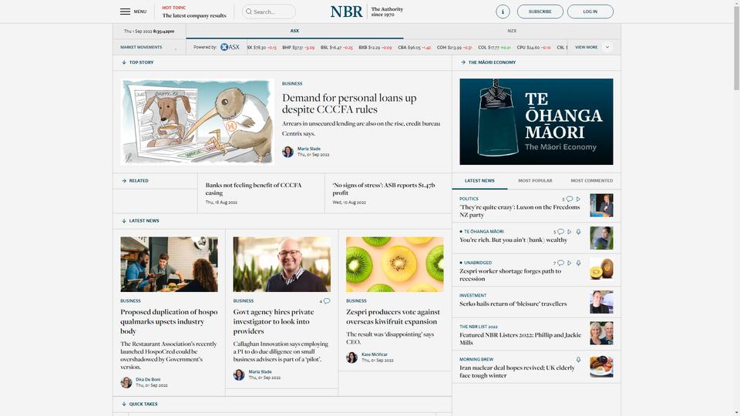Click the Quick Takes arrow icon
740x416 pixels.
pos(123,404)
